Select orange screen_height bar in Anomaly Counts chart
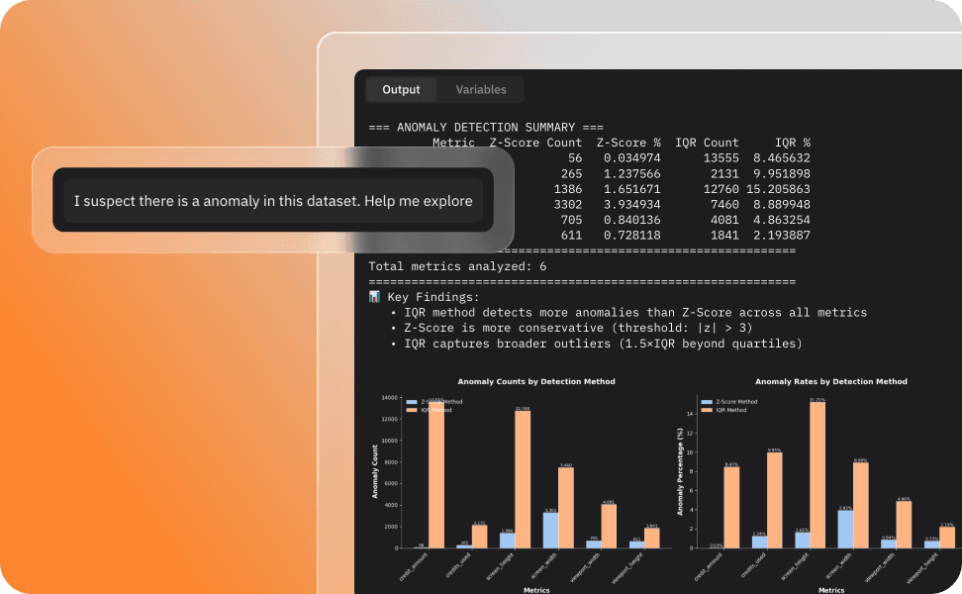The height and width of the screenshot is (594, 962). click(x=523, y=479)
